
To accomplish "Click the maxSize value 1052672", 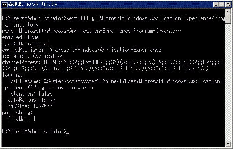I will (43, 106).
